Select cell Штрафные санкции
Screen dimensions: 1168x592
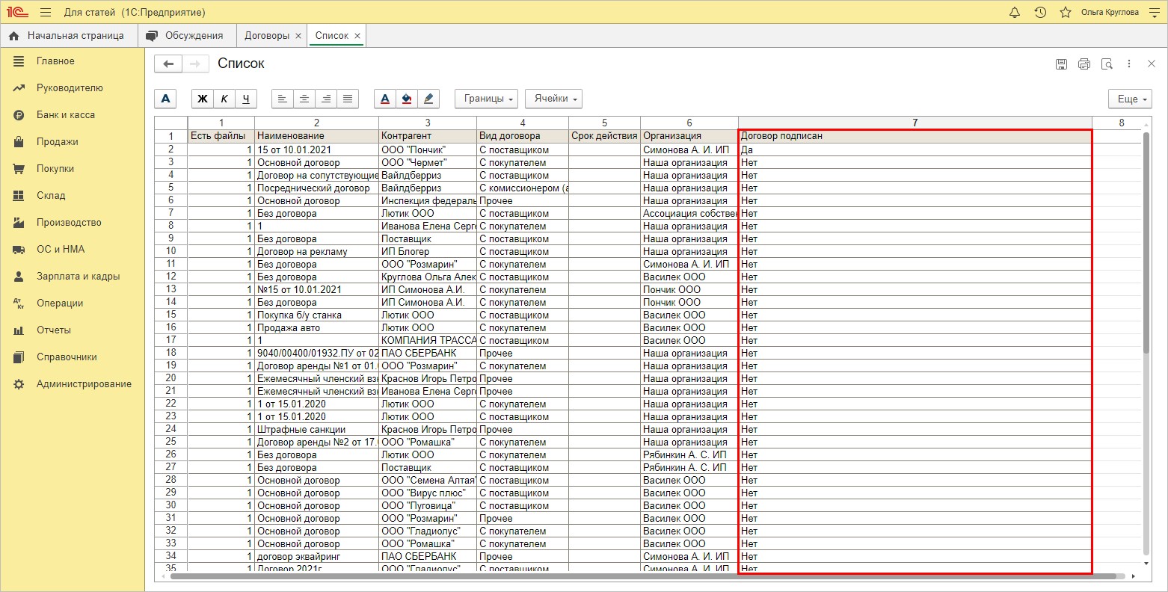[316, 429]
